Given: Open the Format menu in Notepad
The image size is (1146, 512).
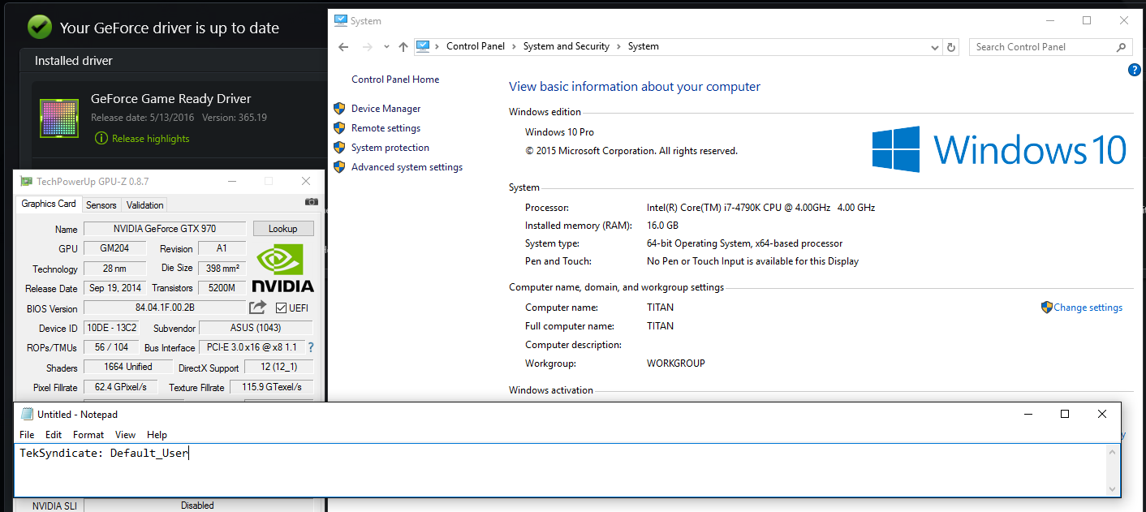Looking at the screenshot, I should point(88,434).
